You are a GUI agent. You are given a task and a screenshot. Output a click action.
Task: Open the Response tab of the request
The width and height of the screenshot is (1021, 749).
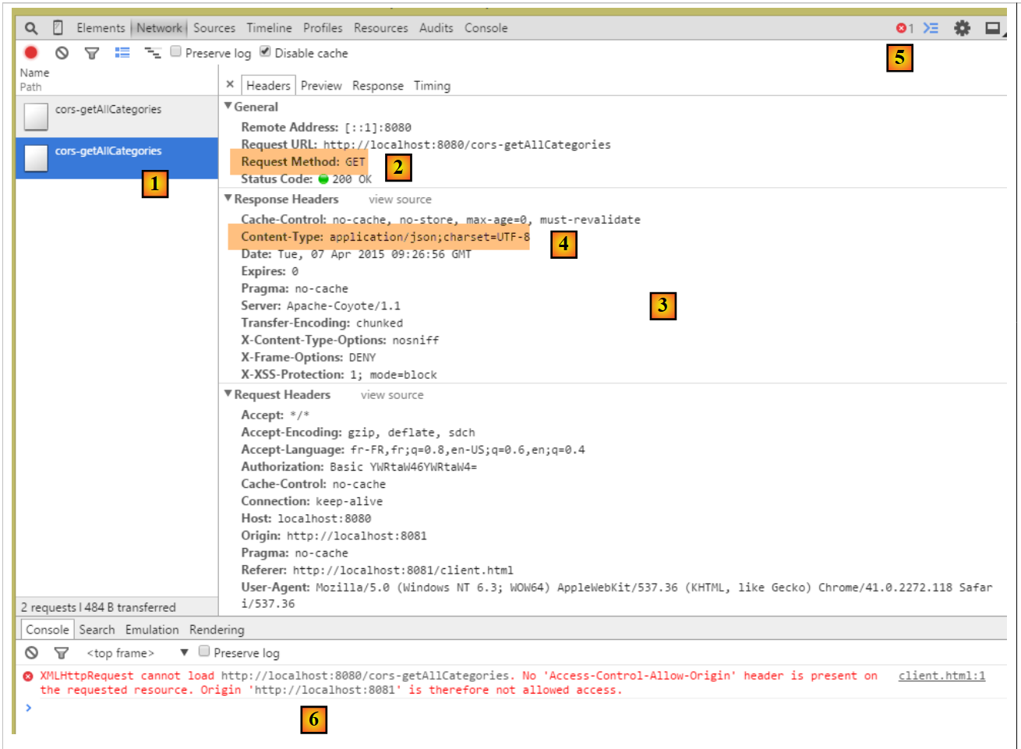[377, 86]
